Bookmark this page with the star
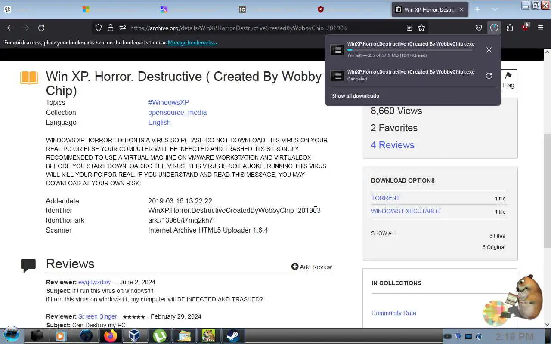This screenshot has width=551, height=344. tap(421, 28)
